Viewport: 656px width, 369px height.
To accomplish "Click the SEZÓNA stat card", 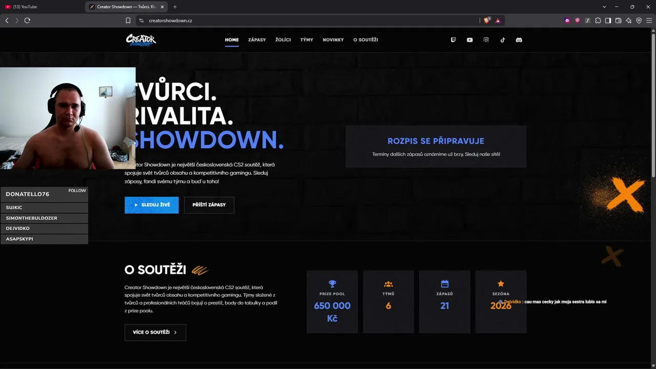I will (x=501, y=302).
